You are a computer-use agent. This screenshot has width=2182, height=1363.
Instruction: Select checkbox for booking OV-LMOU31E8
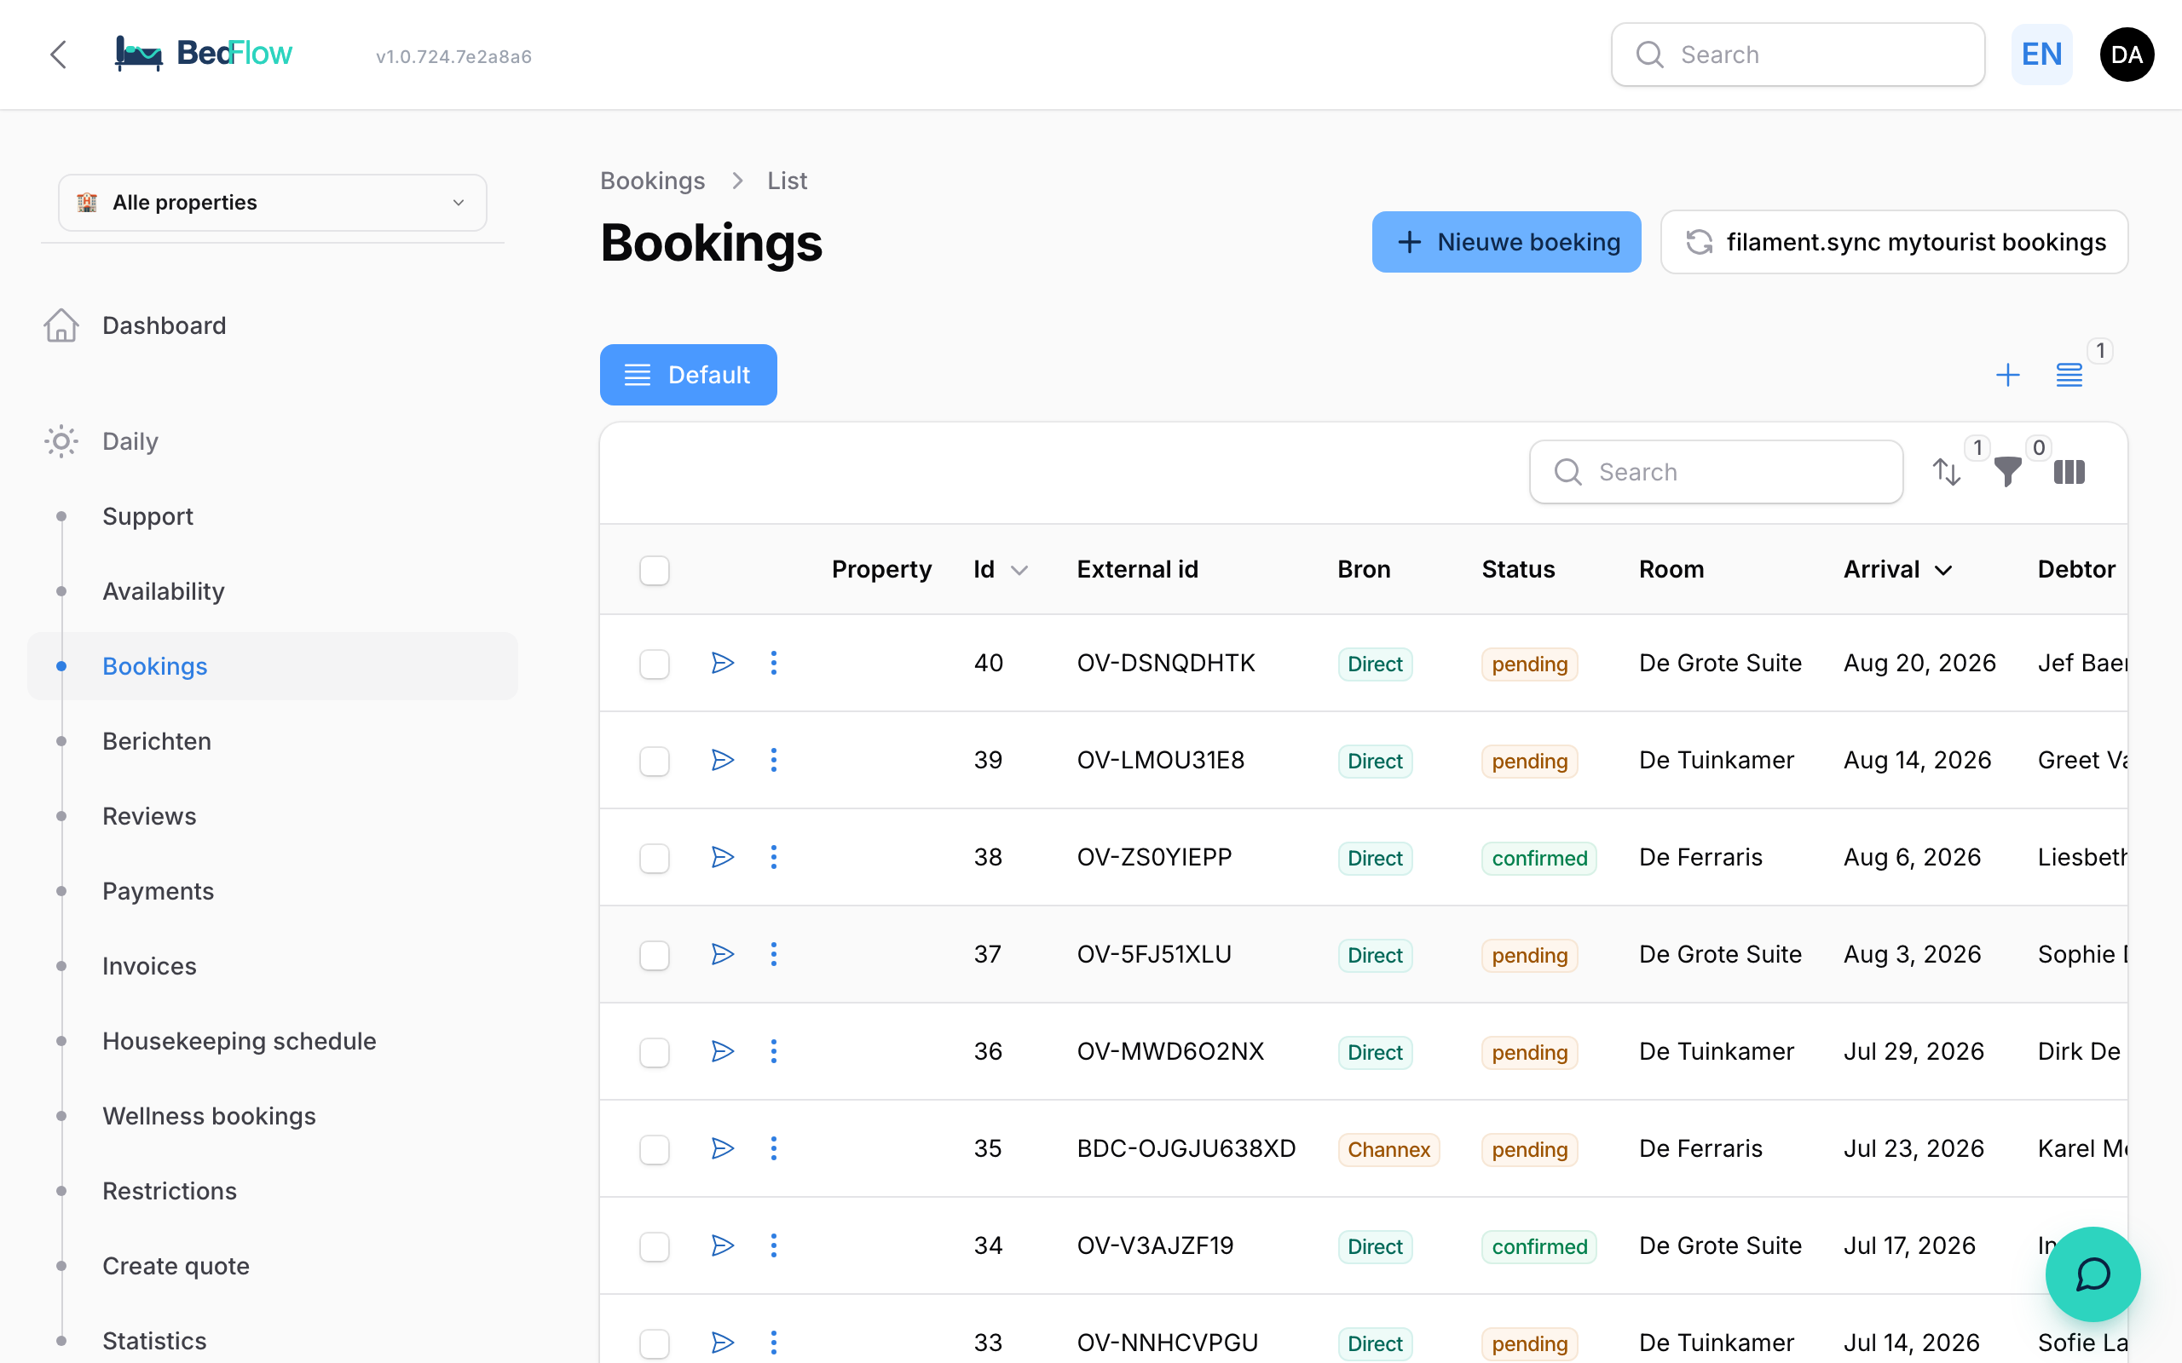(x=655, y=761)
